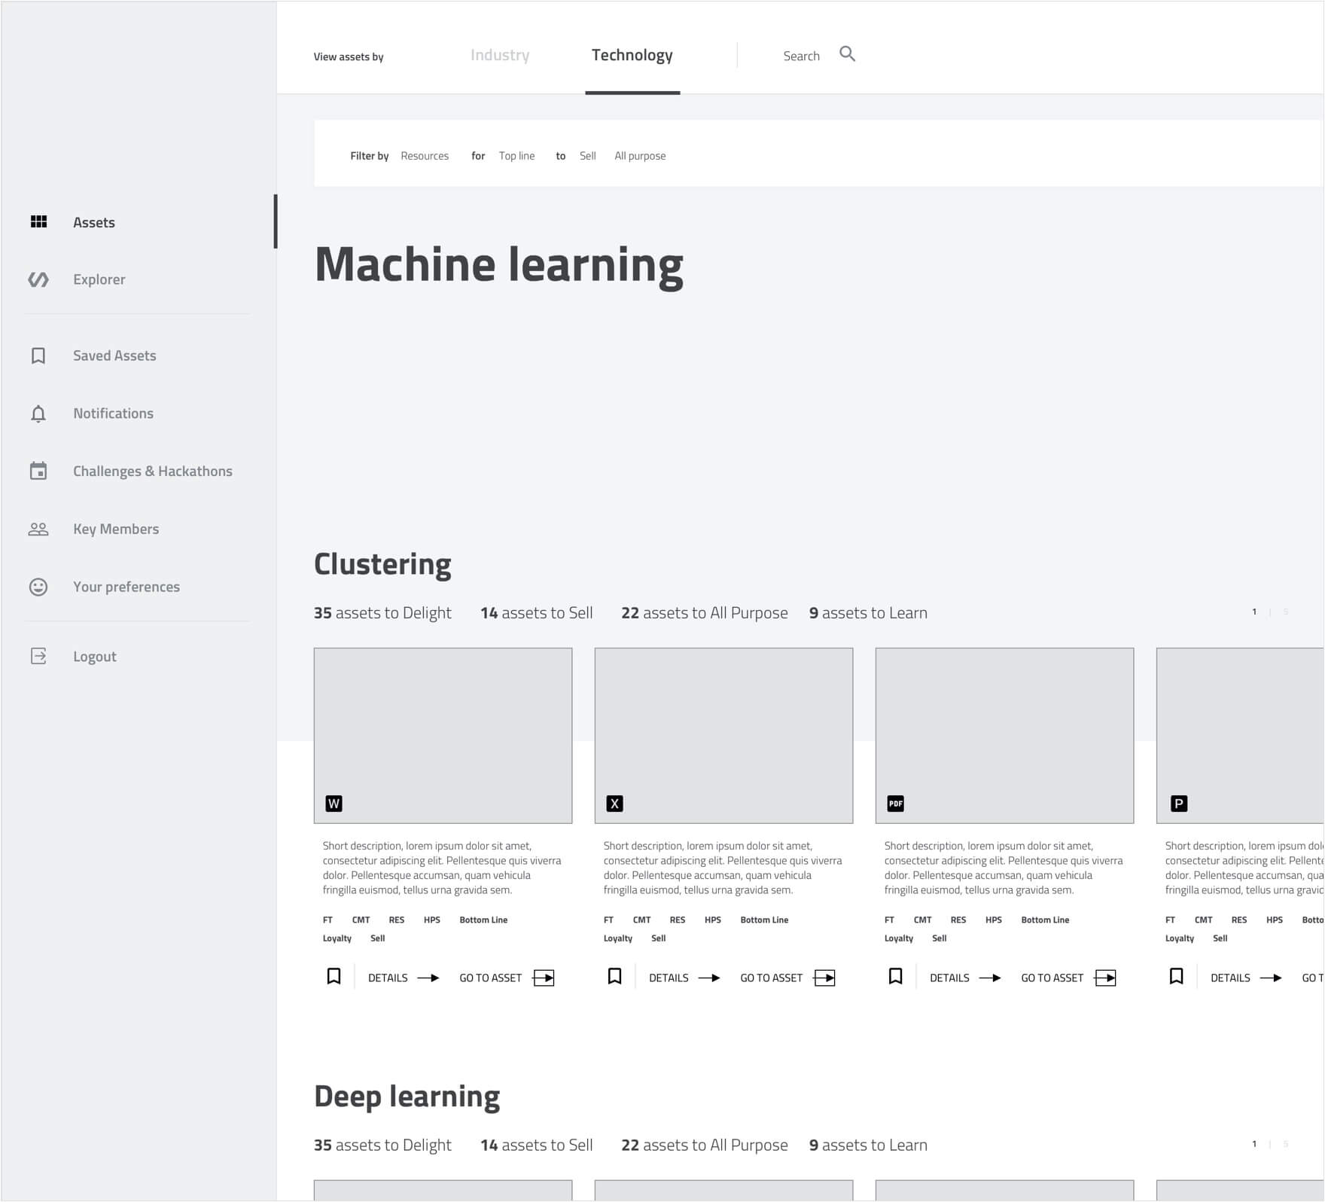Click the search magnifier icon
This screenshot has width=1325, height=1202.
848,54
